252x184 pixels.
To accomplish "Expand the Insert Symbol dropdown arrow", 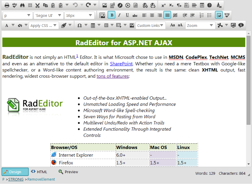I will pos(86,25).
